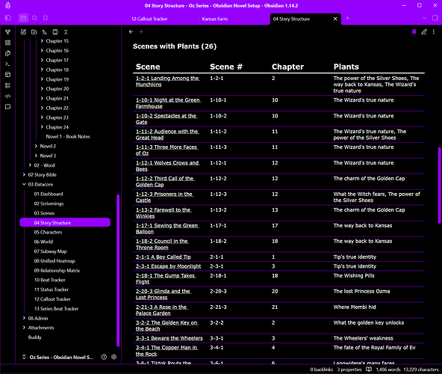Open 13 Series Beat Tracker note

[x=57, y=309]
